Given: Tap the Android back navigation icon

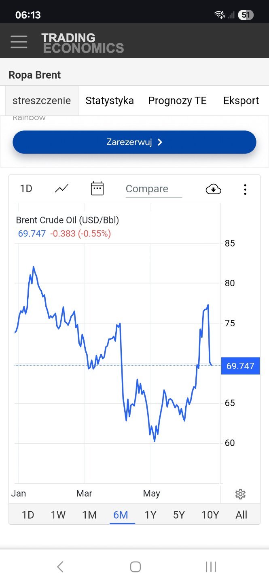Looking at the screenshot, I should tap(60, 567).
